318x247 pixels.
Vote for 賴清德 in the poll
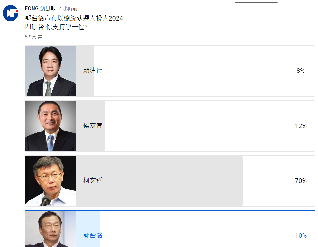[x=193, y=71]
